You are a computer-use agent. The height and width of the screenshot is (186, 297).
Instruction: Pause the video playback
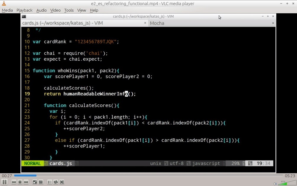click(x=4, y=182)
